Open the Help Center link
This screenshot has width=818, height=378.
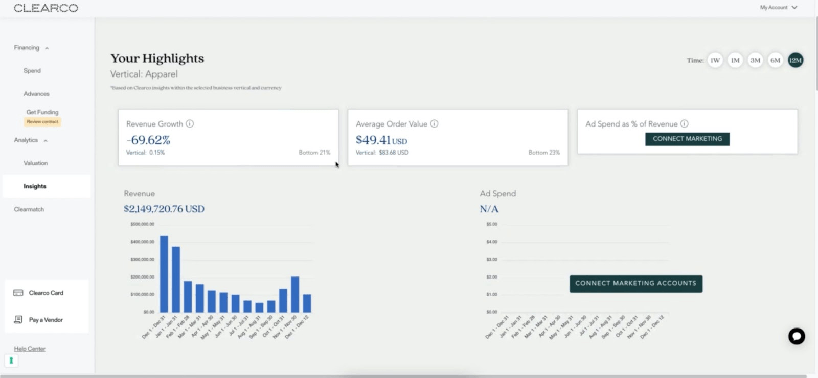30,349
